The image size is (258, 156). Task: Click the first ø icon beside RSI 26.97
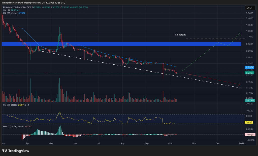tap(25, 105)
